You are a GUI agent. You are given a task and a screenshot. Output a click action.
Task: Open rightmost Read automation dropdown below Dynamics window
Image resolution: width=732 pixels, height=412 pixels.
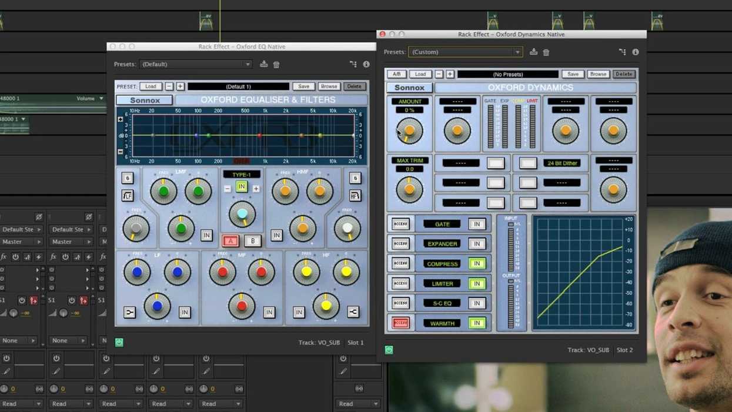357,404
